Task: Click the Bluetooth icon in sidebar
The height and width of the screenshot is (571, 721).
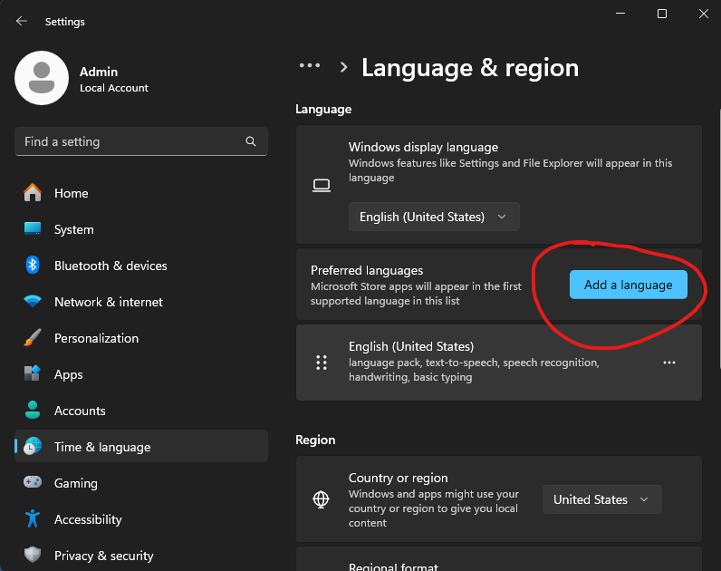Action: coord(33,265)
